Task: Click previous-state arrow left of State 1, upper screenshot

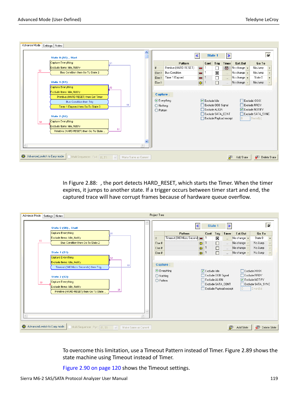Action: point(197,56)
